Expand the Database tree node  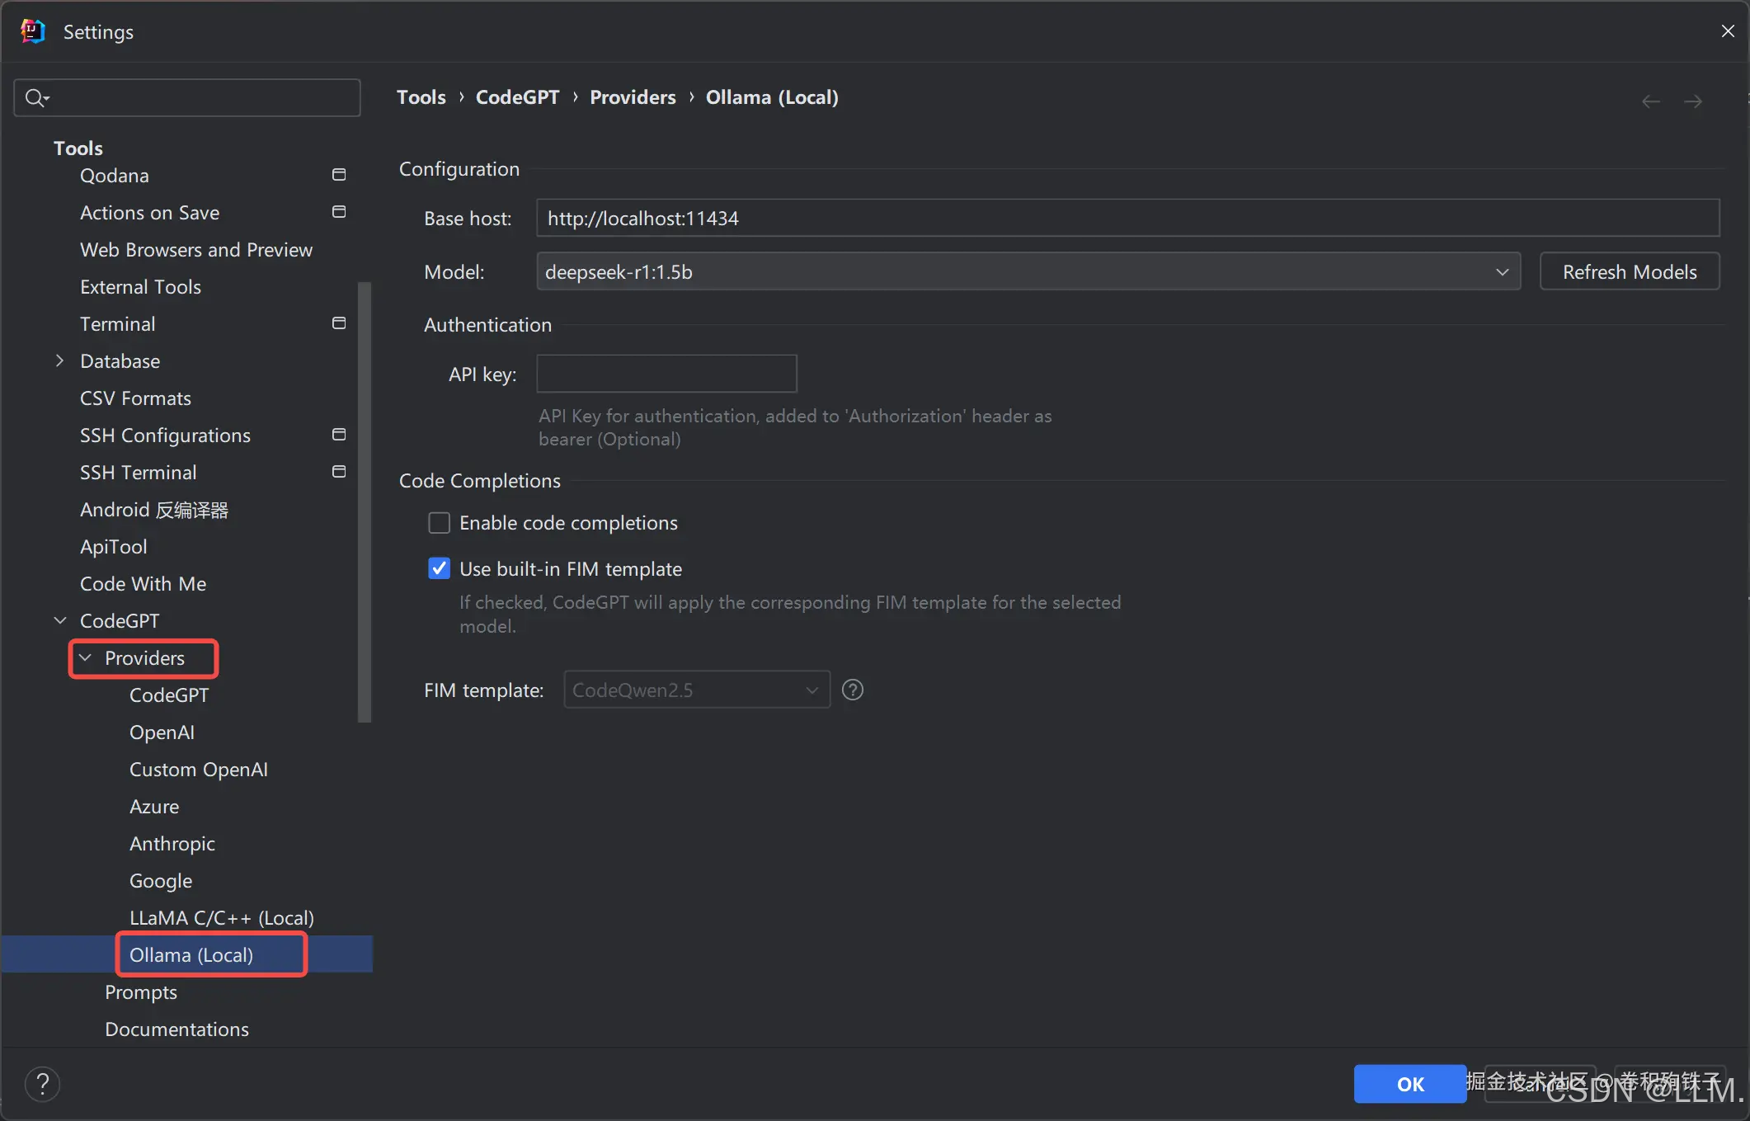[x=59, y=361]
